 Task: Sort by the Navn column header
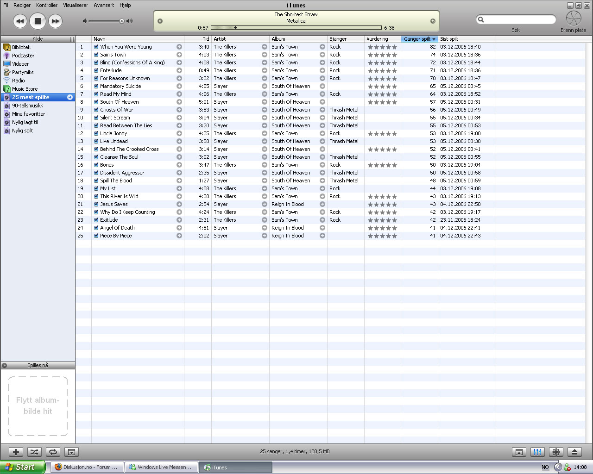point(138,39)
